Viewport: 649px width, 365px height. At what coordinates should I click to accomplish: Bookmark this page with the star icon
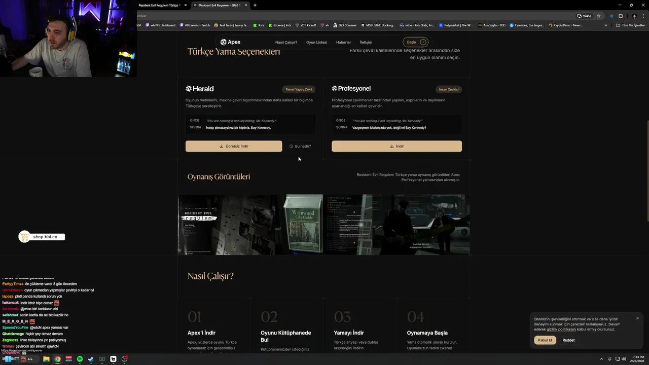click(599, 16)
